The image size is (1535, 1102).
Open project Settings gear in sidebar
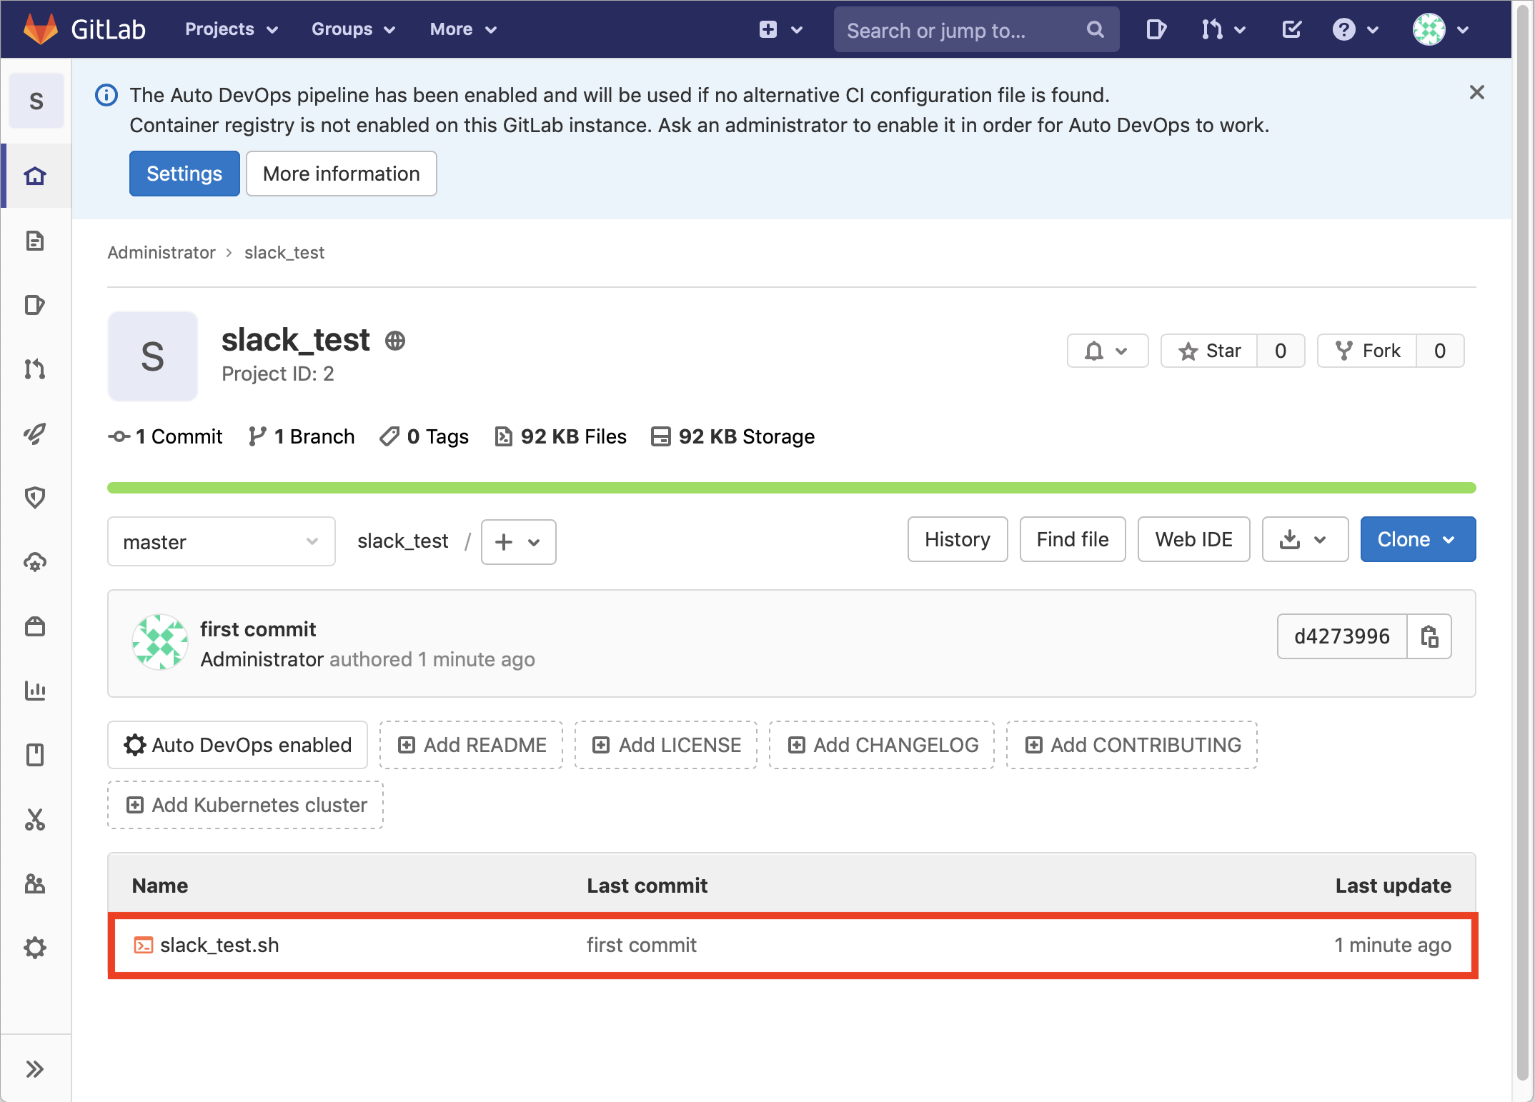(x=35, y=948)
